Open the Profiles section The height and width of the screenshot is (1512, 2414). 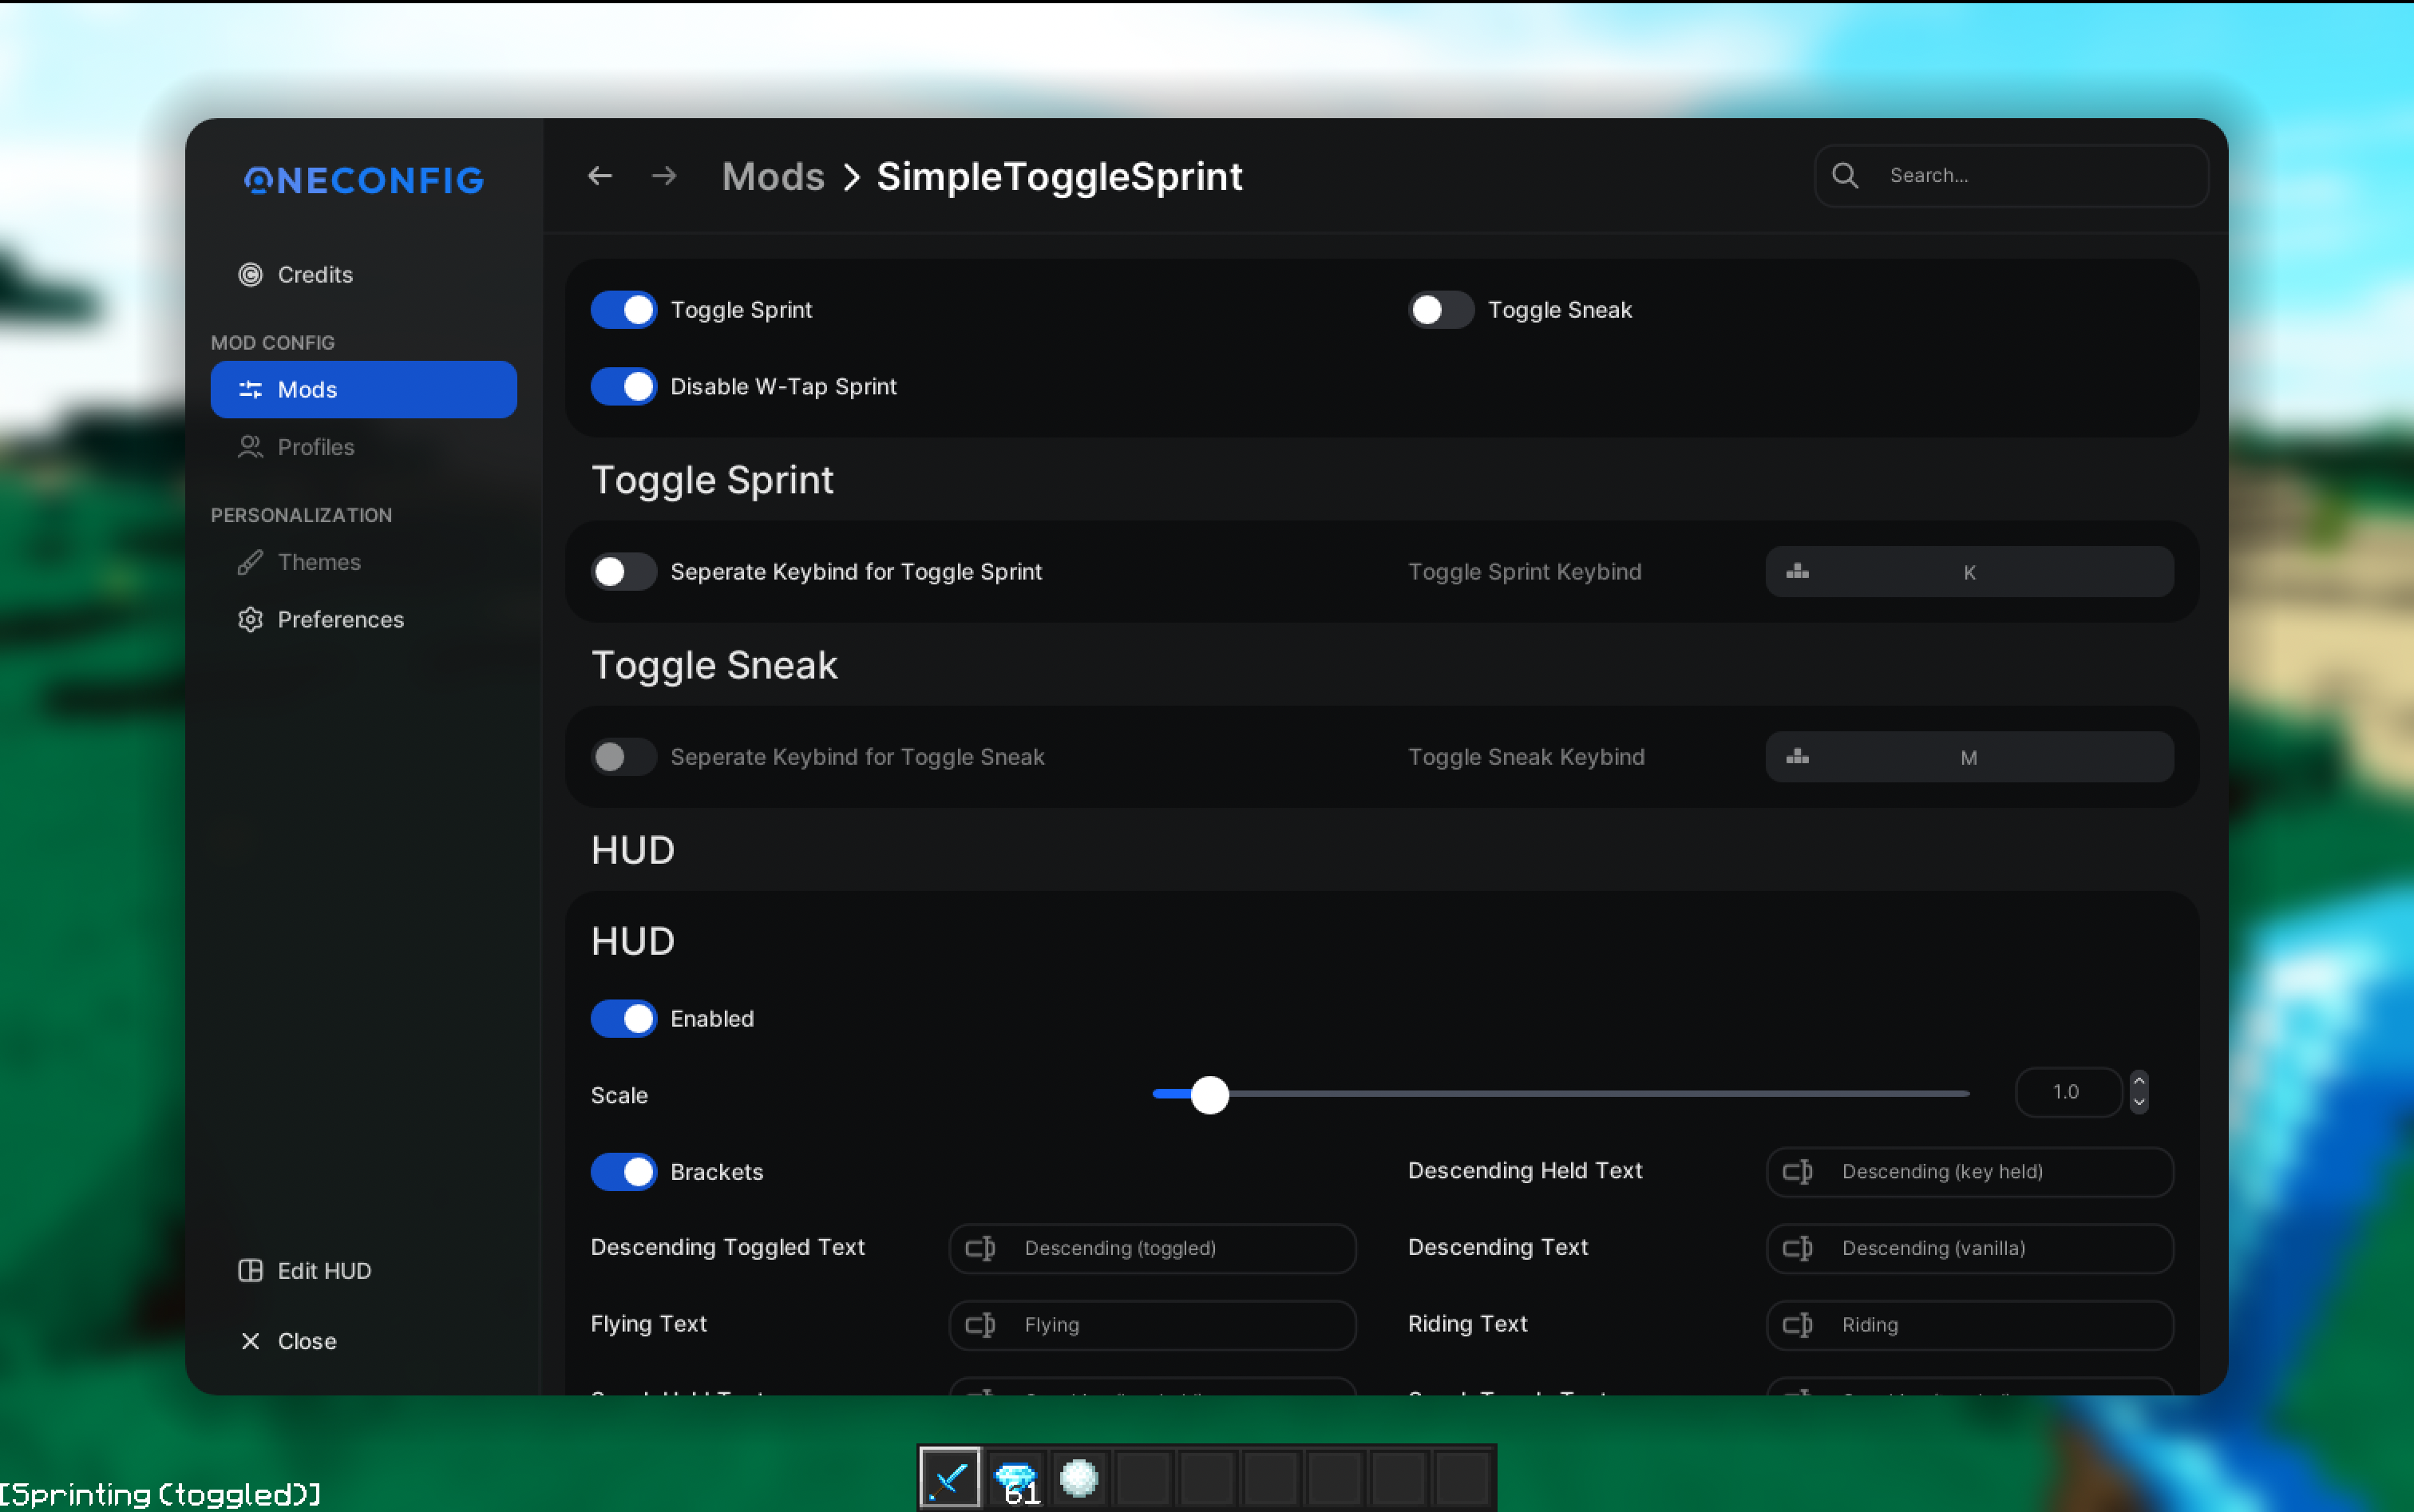point(315,447)
